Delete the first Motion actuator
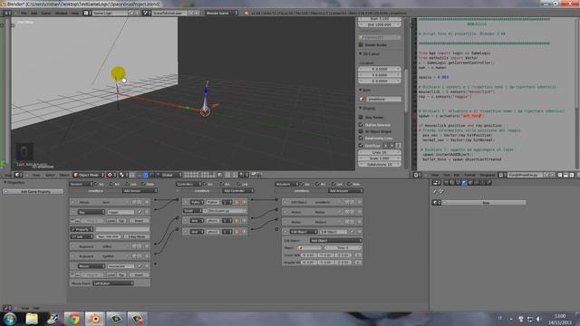Viewport: 580px width, 326px height. coord(359,212)
